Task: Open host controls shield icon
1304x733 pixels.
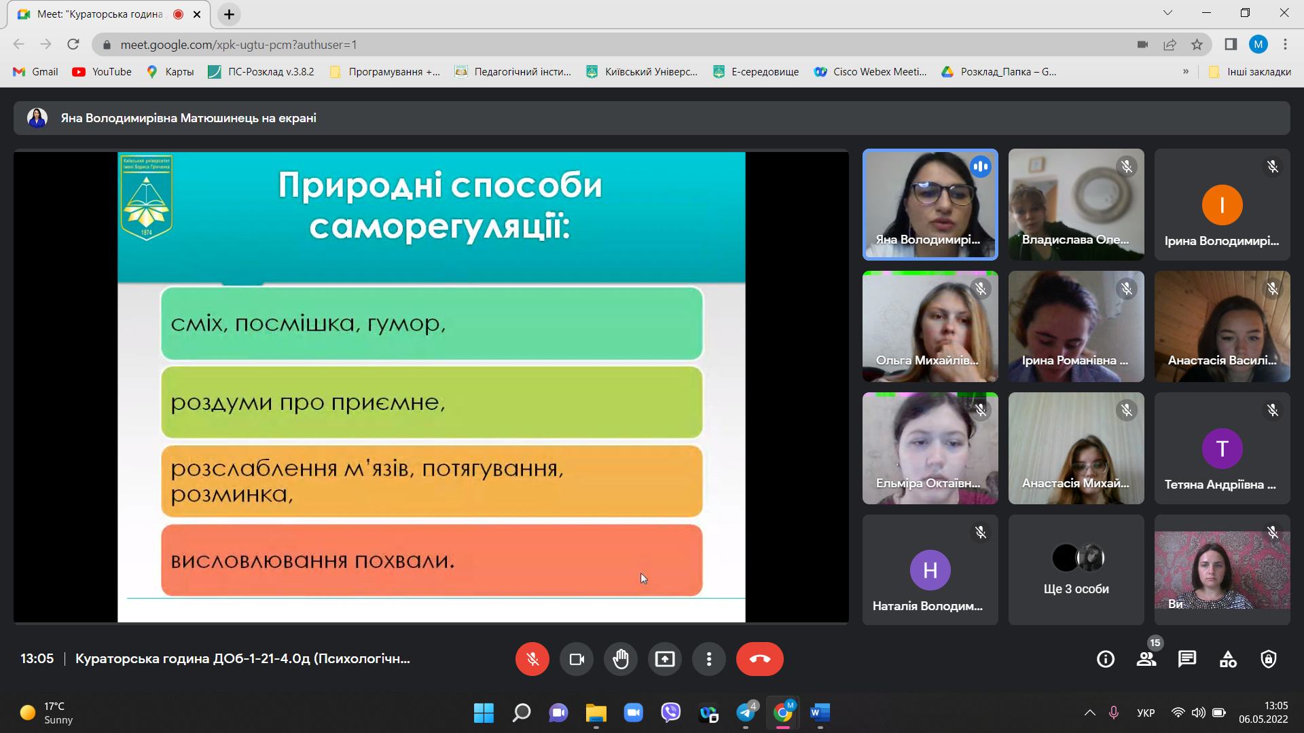Action: (1268, 659)
